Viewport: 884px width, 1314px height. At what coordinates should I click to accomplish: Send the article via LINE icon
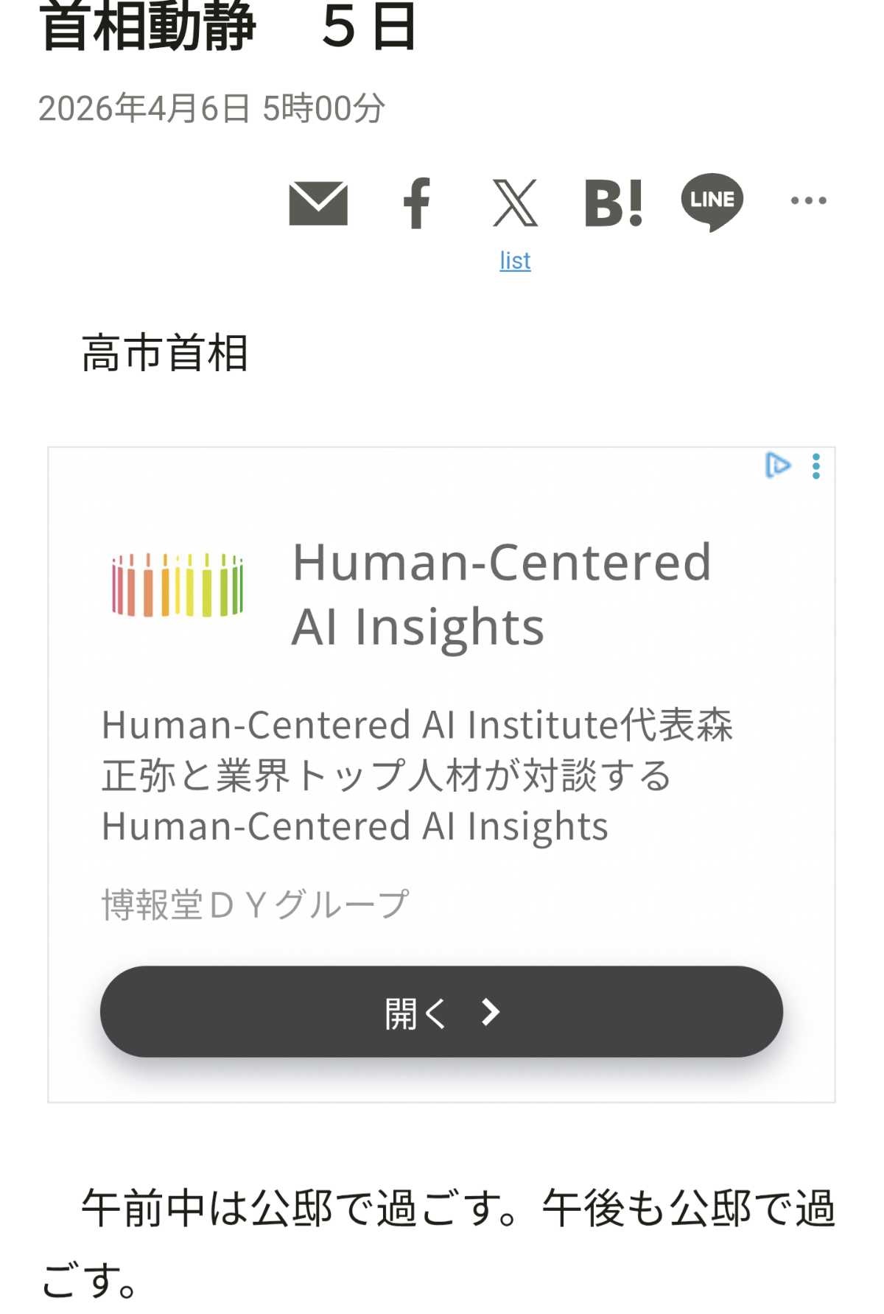tap(712, 201)
